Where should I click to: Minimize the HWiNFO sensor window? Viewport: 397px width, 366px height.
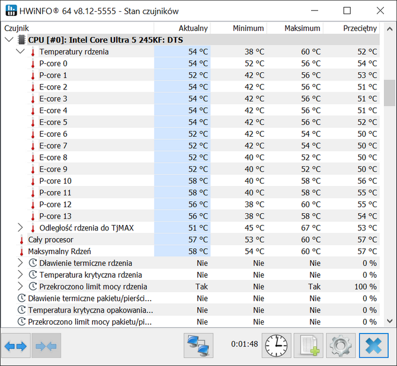point(315,11)
